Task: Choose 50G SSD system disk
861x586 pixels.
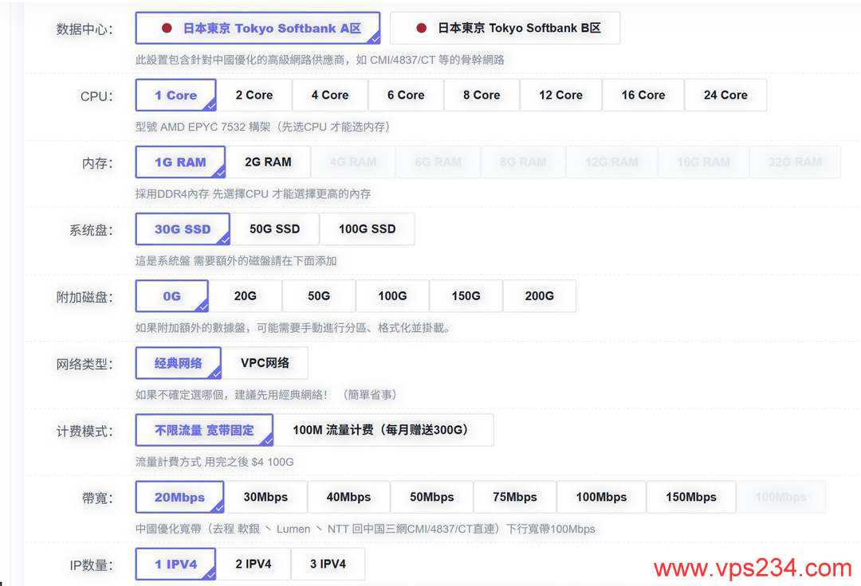Action: (276, 229)
